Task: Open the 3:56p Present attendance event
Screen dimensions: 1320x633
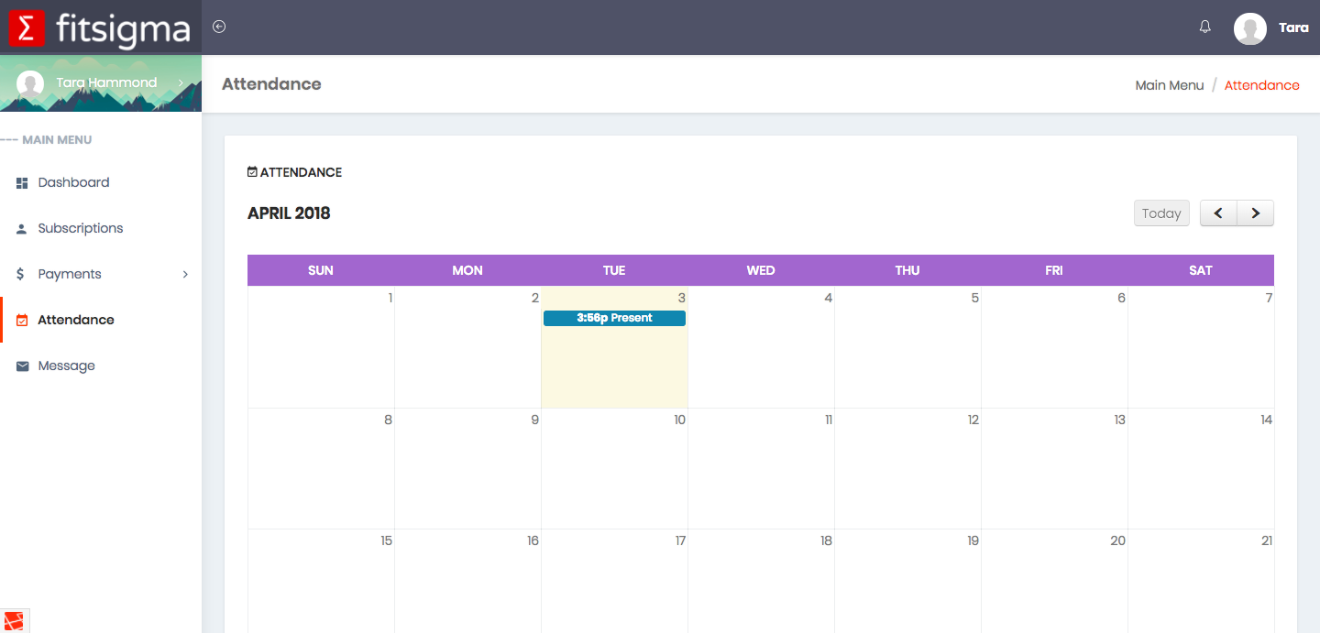Action: [614, 318]
